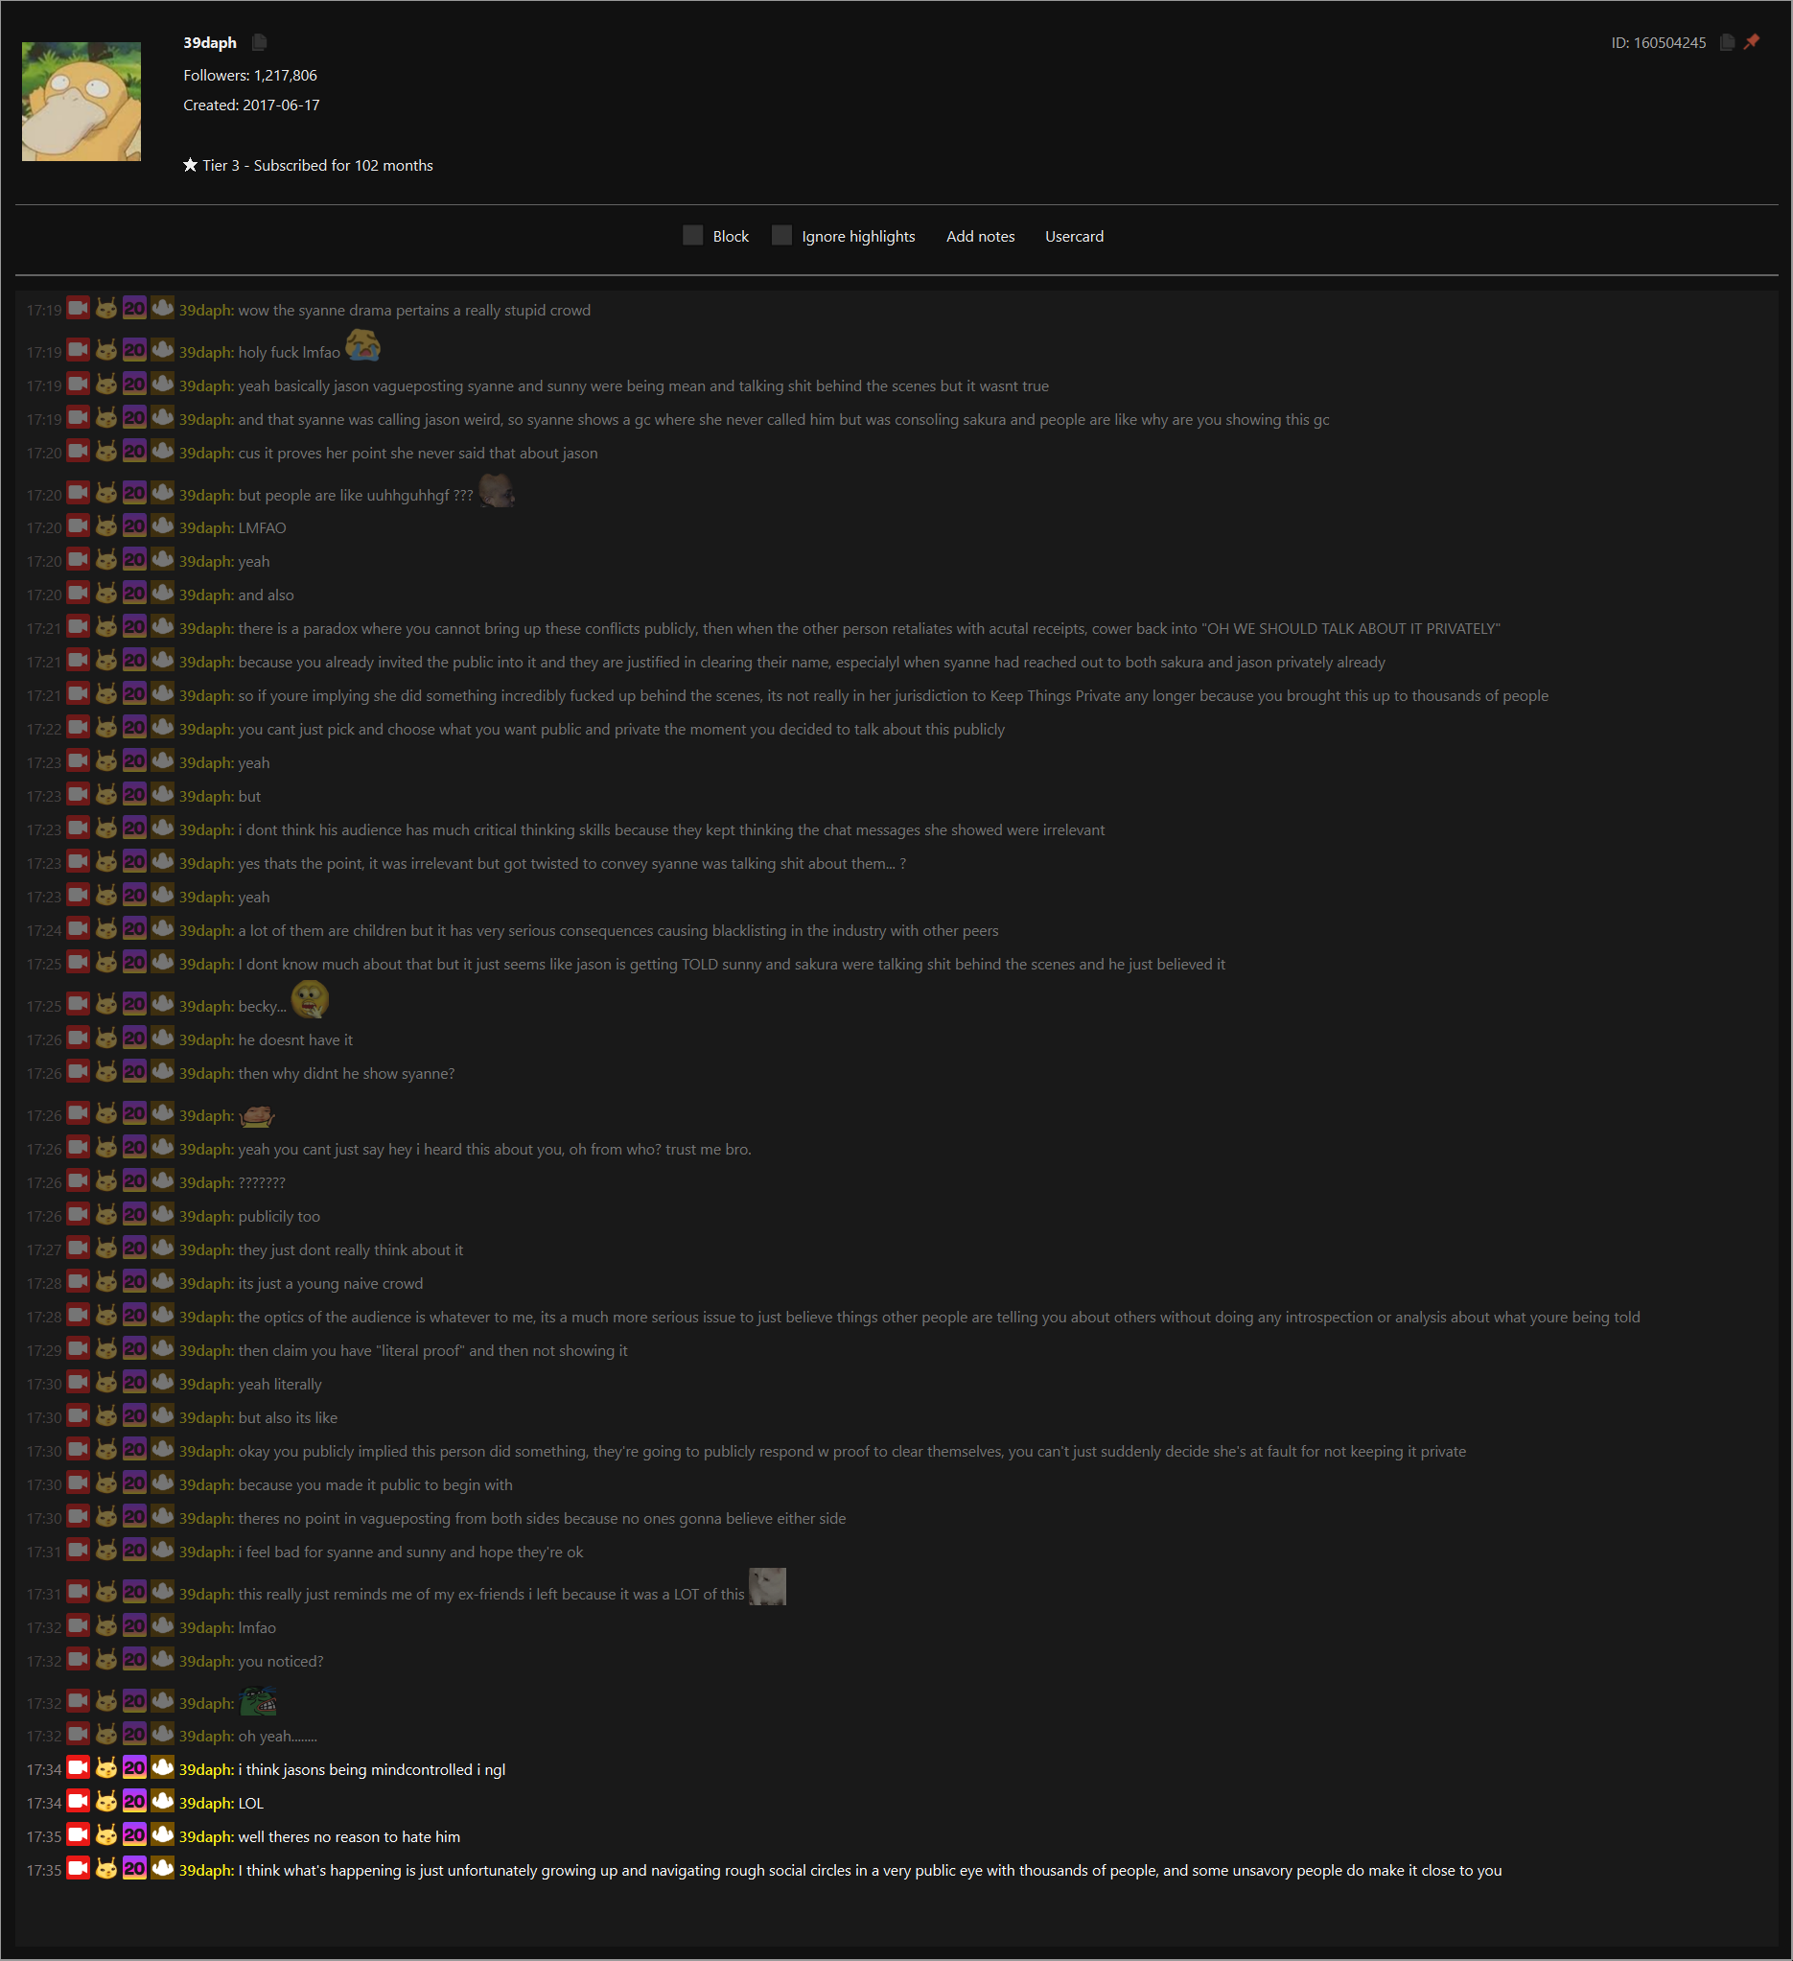The width and height of the screenshot is (1793, 1961).
Task: Click purple 20 badge on 'its just a young naive crowd'
Action: click(134, 1282)
